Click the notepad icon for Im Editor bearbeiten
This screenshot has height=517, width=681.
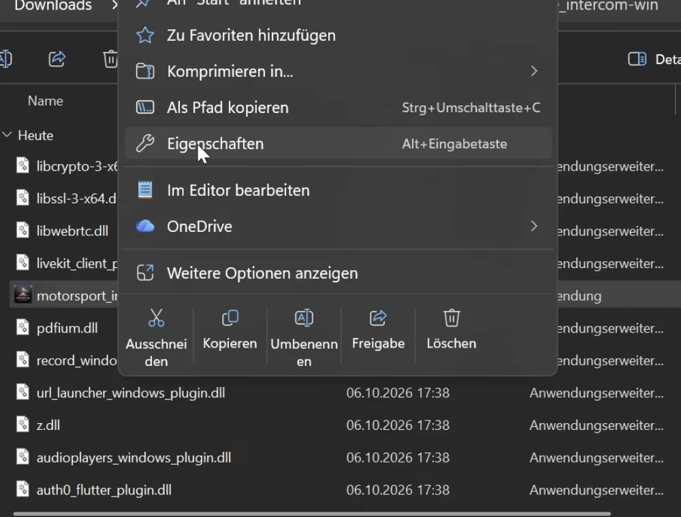[x=145, y=190]
